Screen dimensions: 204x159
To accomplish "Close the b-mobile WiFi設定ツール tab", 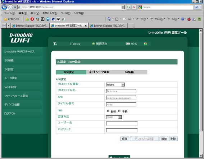I will tap(86, 26).
